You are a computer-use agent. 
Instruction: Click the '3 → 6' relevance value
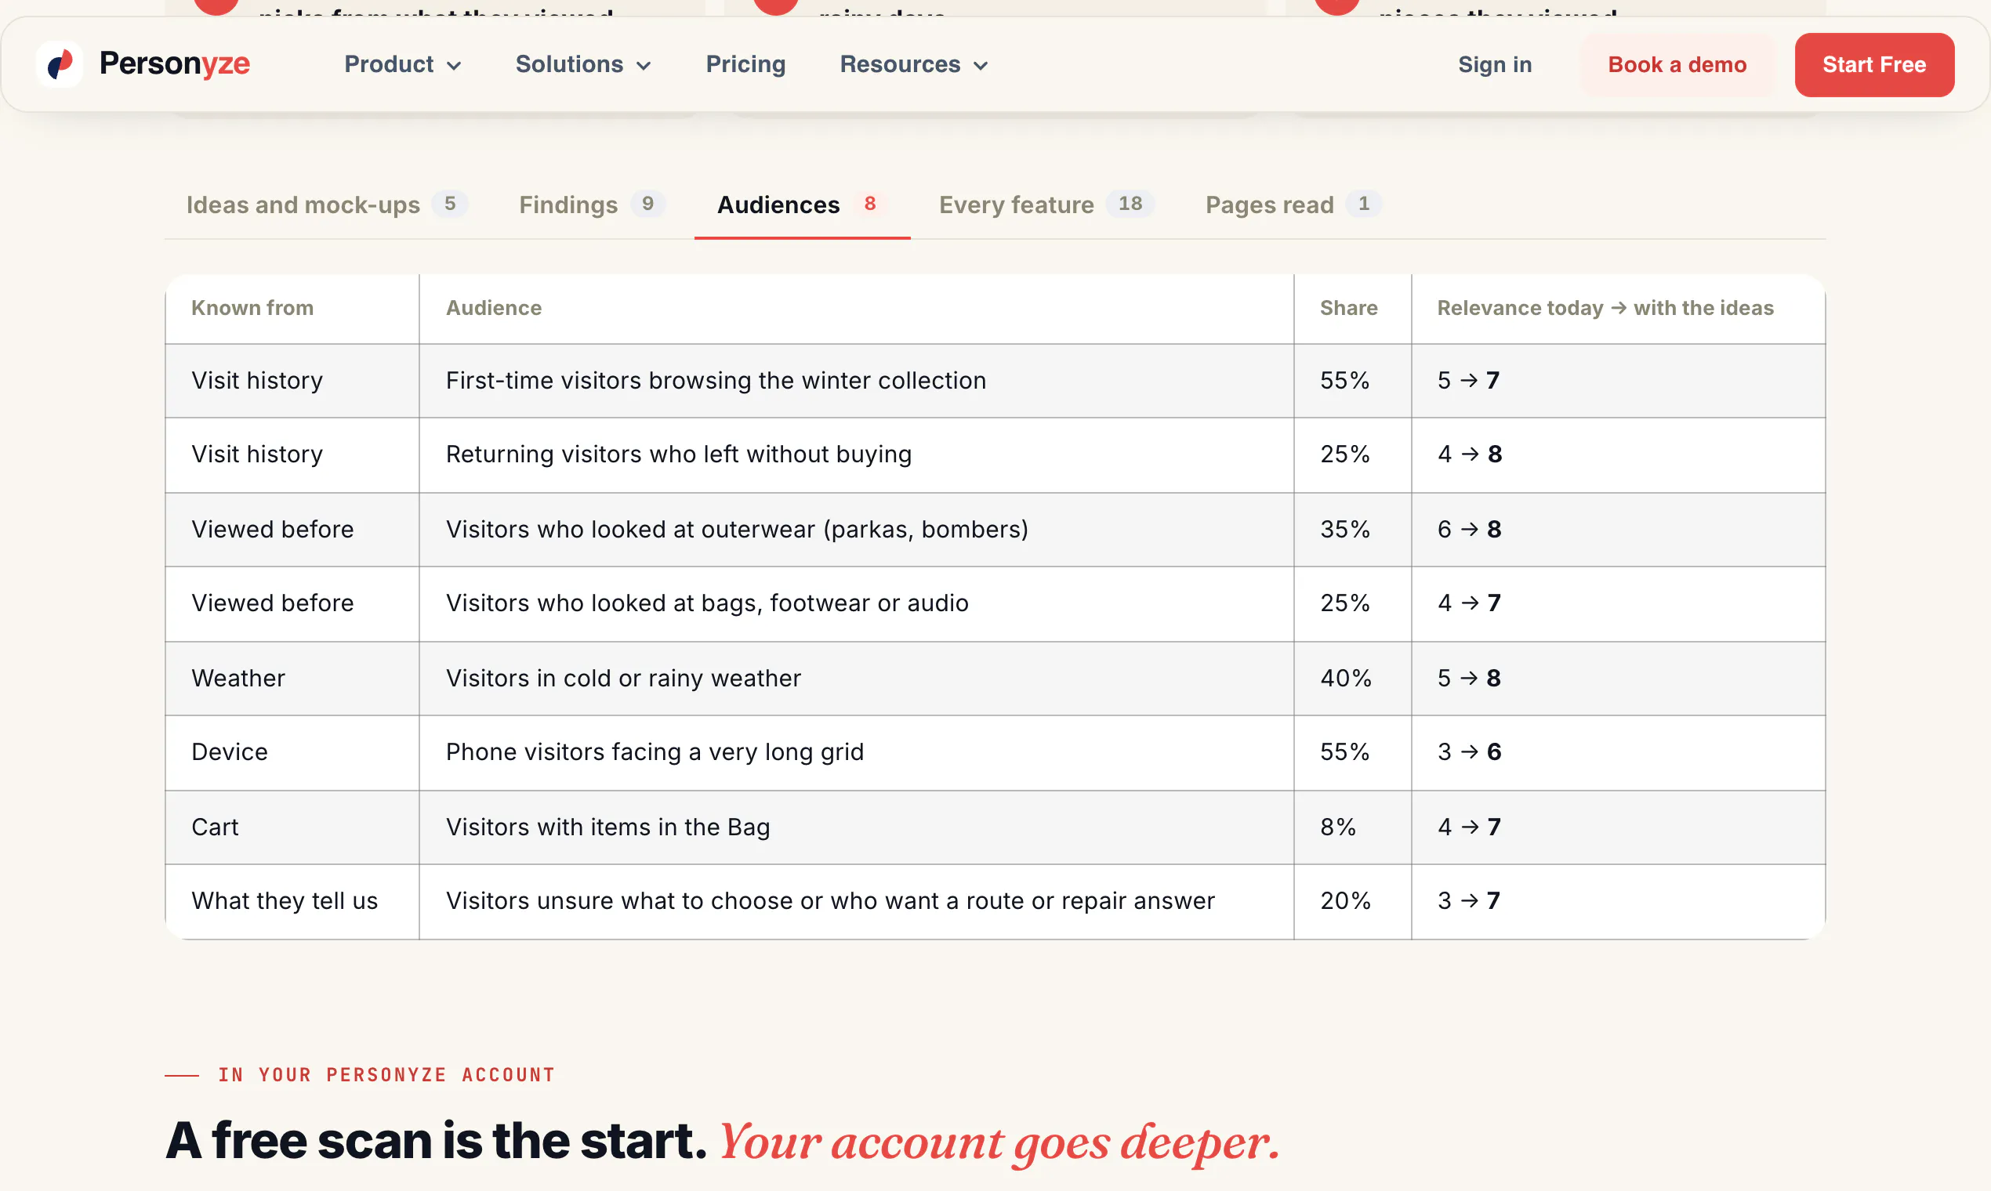pos(1469,752)
